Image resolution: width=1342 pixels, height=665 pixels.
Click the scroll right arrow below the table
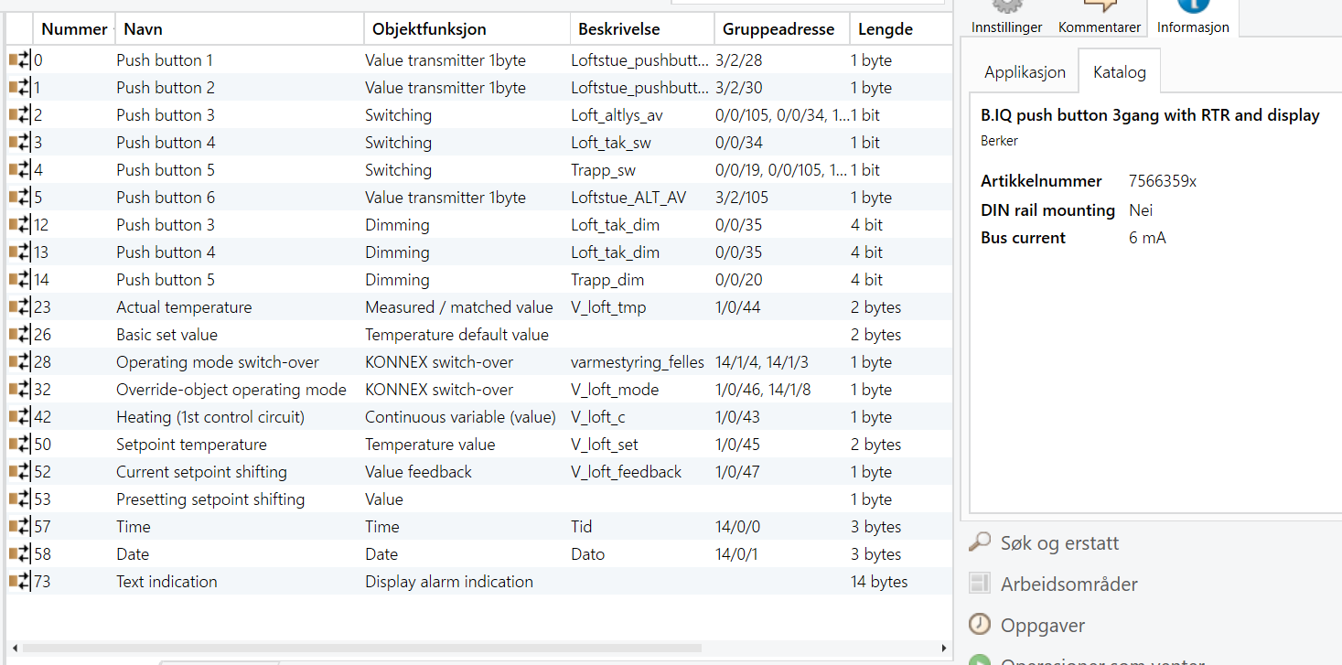click(945, 648)
